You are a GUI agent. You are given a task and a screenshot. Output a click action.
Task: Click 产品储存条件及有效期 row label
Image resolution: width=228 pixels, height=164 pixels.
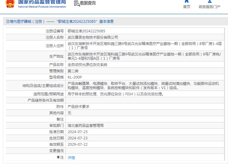[x=46, y=100]
